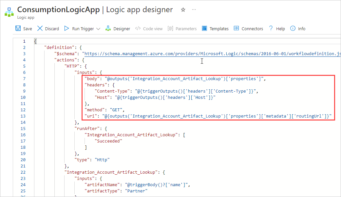Select the Save button label
The width and height of the screenshot is (341, 197).
(x=28, y=29)
